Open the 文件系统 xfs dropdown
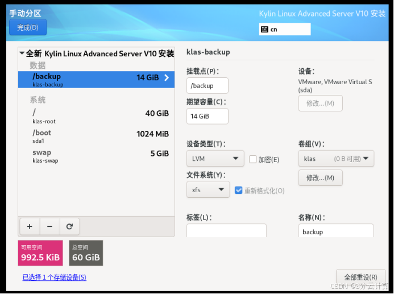 pos(208,189)
